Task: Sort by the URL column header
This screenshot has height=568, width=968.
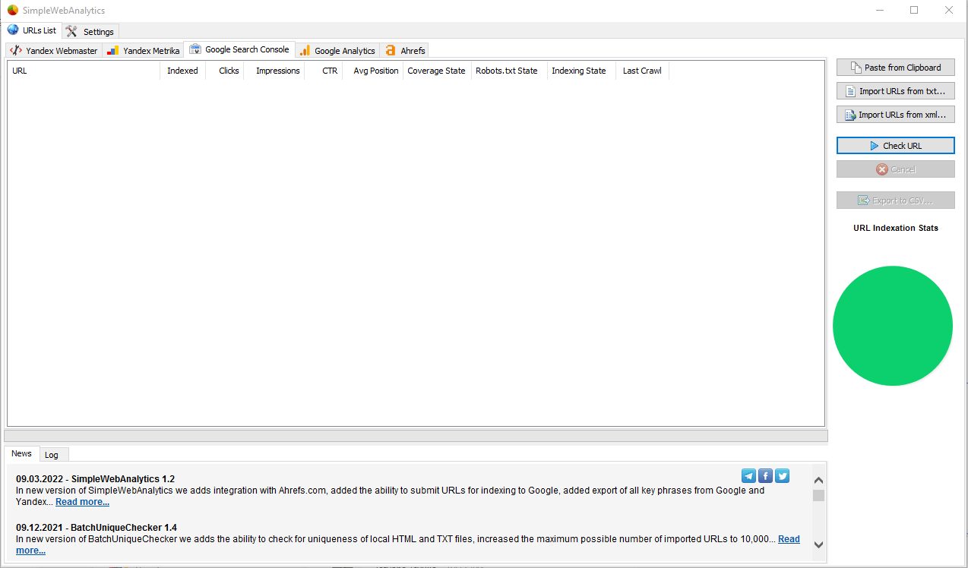Action: point(84,71)
